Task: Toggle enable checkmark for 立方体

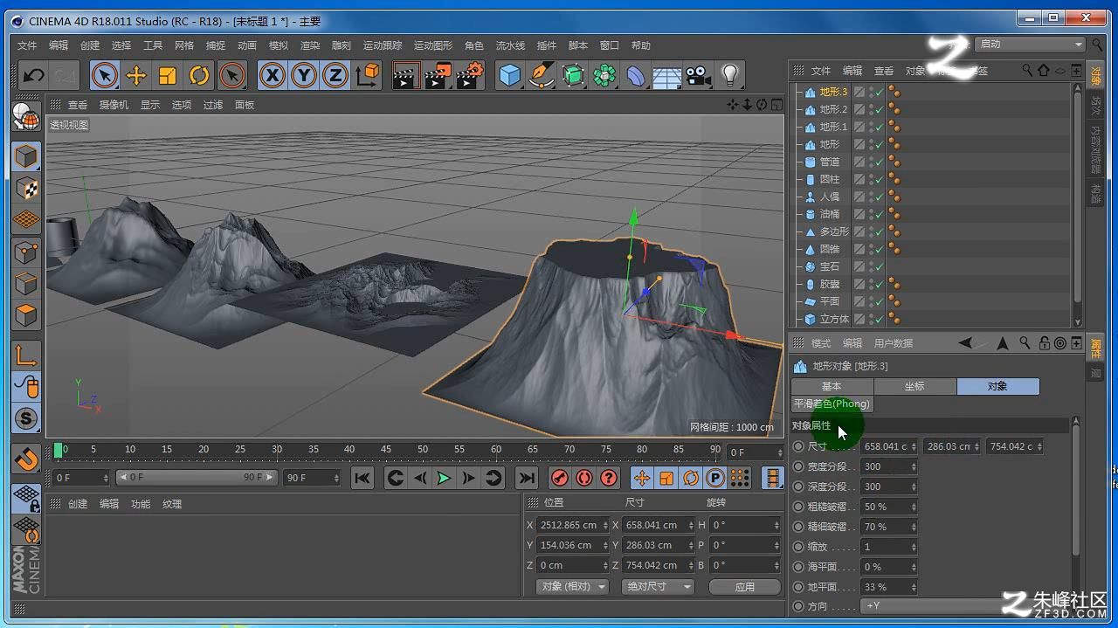Action: (880, 319)
